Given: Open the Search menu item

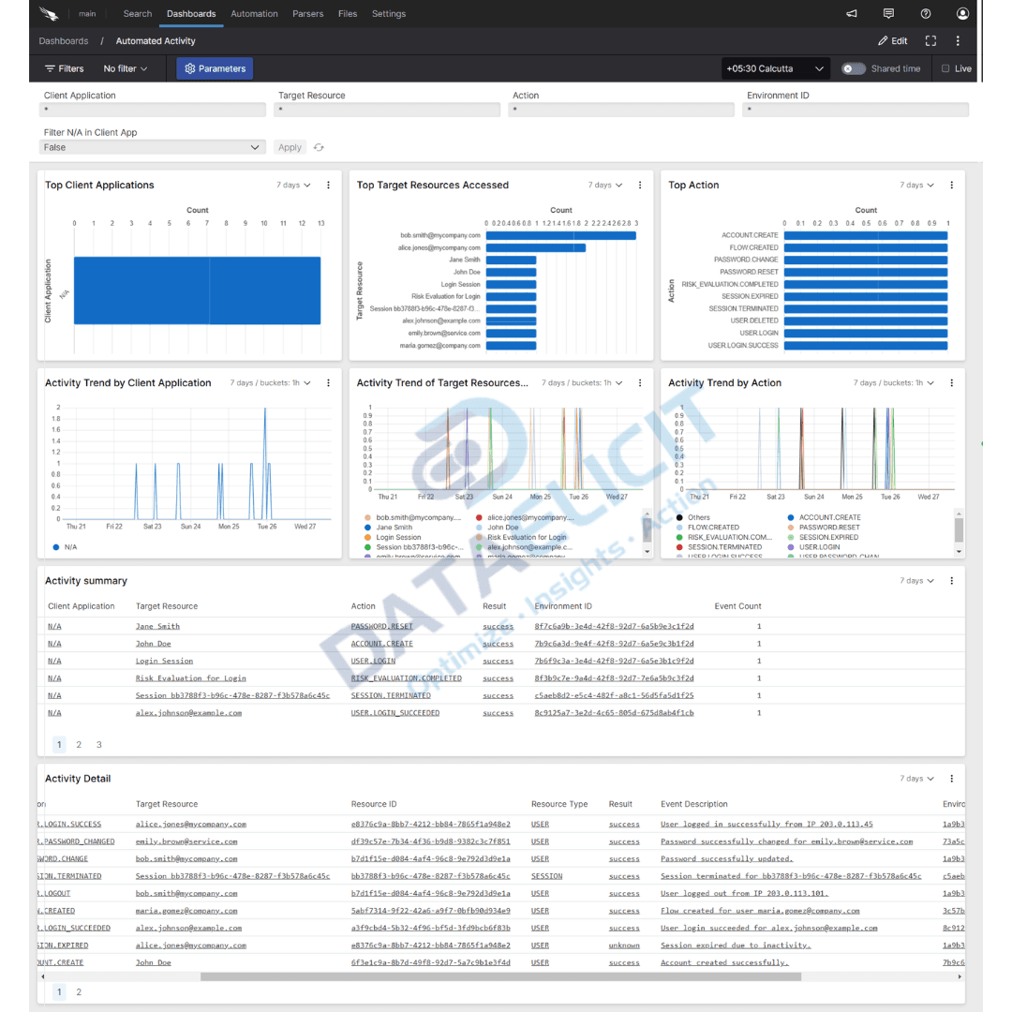Looking at the screenshot, I should (x=137, y=13).
